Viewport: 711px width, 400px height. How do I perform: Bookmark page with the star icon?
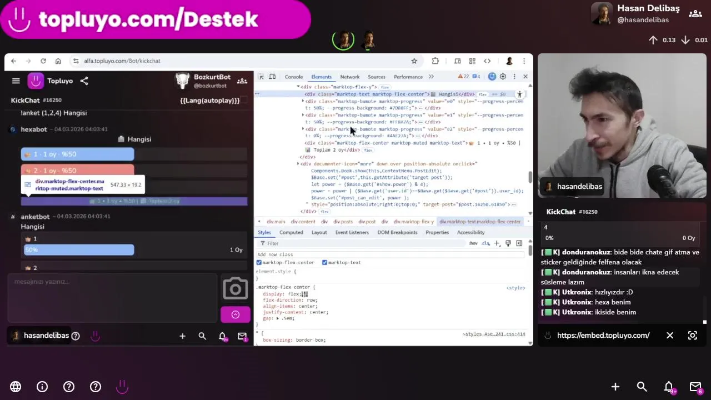pos(414,61)
